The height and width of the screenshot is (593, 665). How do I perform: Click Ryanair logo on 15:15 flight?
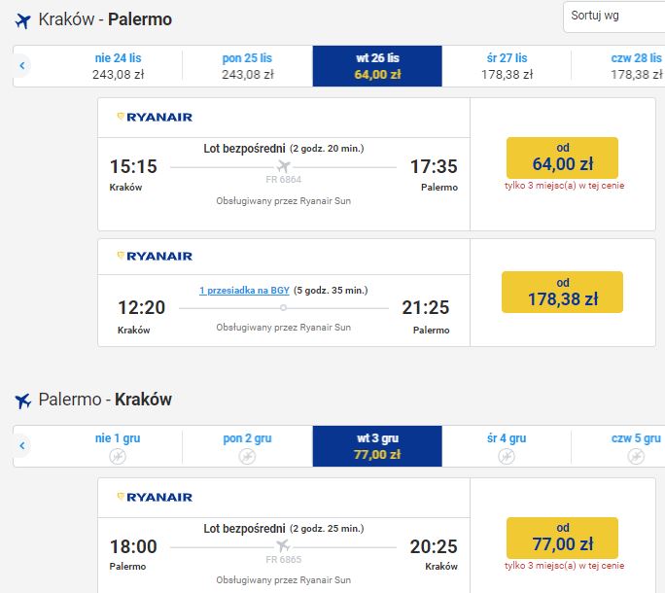point(155,117)
